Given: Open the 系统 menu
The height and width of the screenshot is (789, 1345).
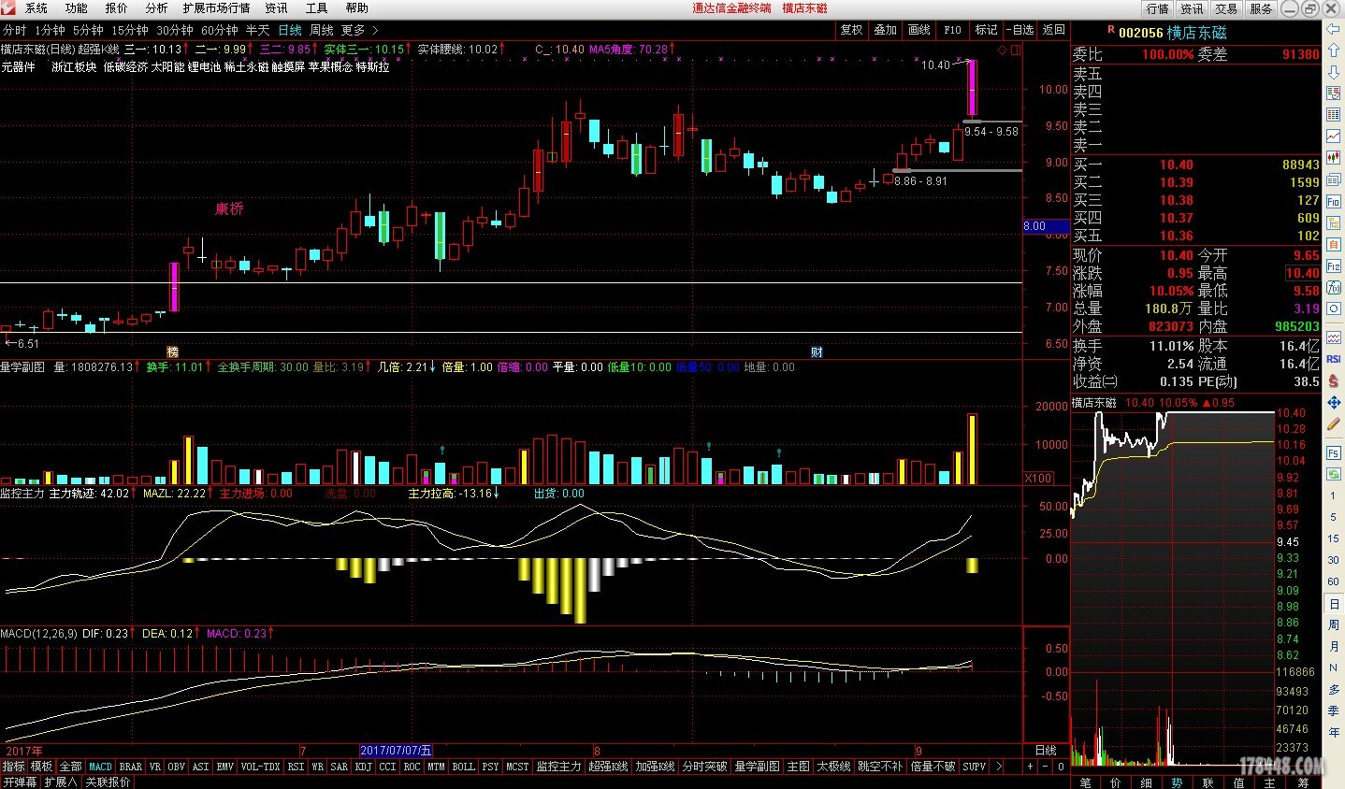Looking at the screenshot, I should 36,8.
